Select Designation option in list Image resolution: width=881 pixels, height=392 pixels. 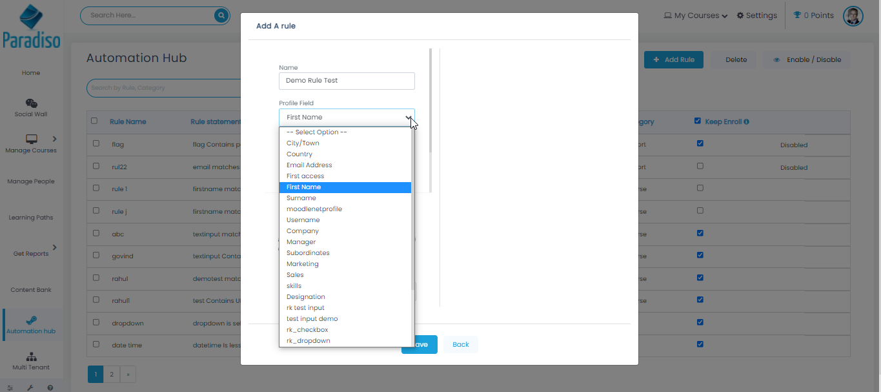point(305,297)
